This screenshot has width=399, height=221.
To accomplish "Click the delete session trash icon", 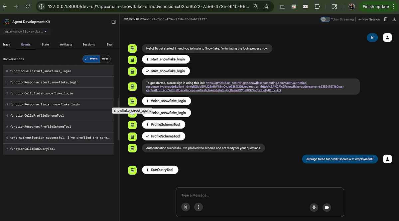I will pos(386,19).
